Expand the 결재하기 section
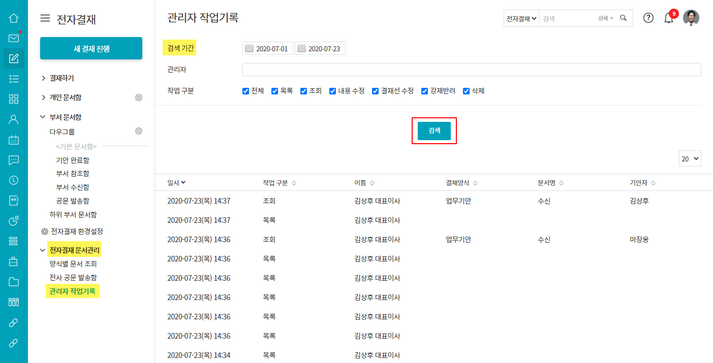Screen dimensions: 713x363 click(61, 78)
